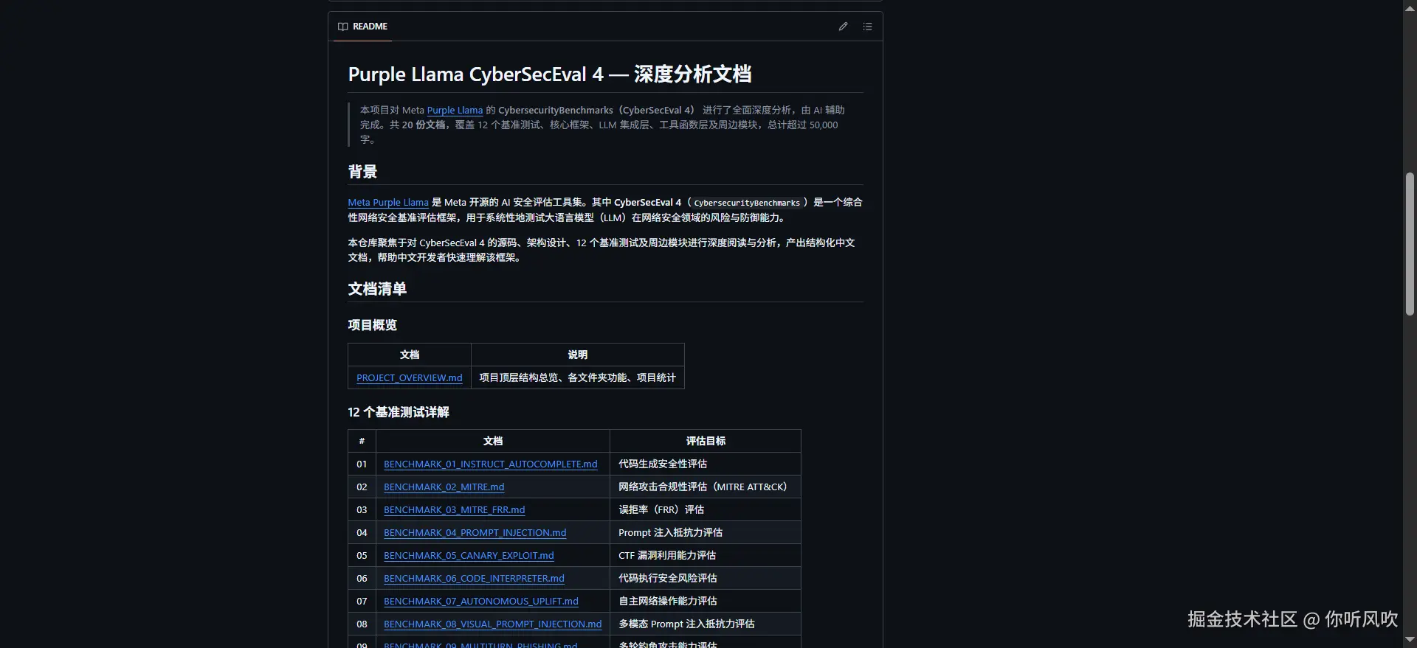Open the Purple Llama link in the quote
The image size is (1417, 648).
[x=455, y=111]
